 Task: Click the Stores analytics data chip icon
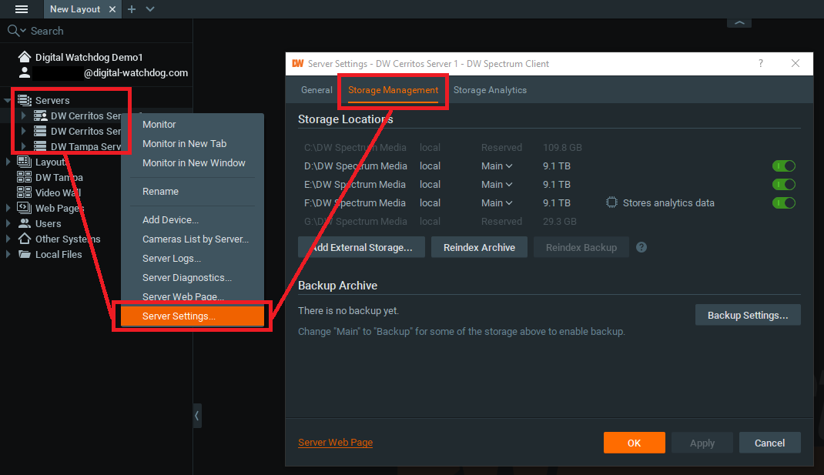(x=611, y=202)
